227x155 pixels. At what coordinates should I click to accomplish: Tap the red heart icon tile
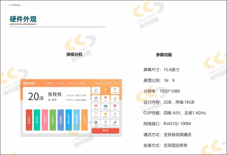[x=105, y=99]
